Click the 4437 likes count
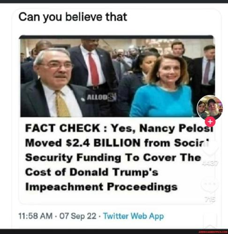The width and height of the screenshot is (228, 234). [210, 163]
